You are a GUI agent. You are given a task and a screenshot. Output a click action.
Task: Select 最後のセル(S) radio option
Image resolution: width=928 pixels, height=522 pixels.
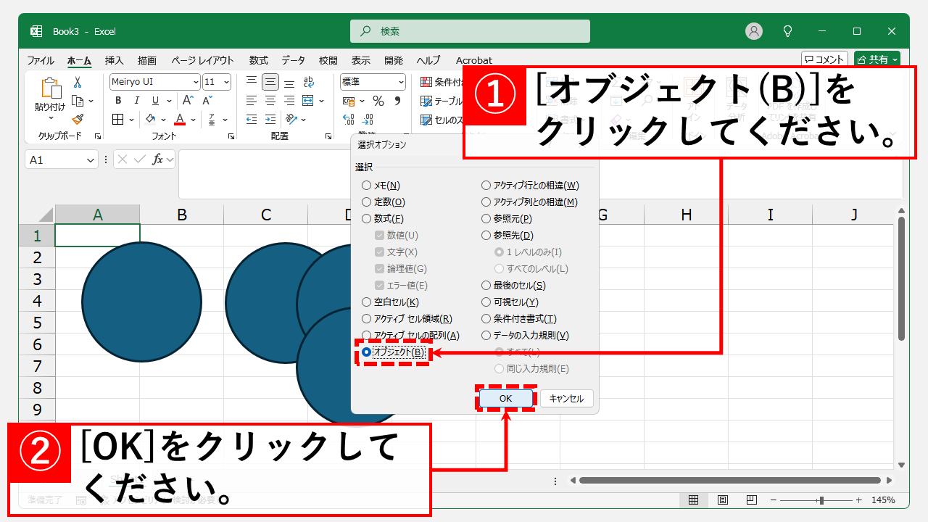(486, 286)
